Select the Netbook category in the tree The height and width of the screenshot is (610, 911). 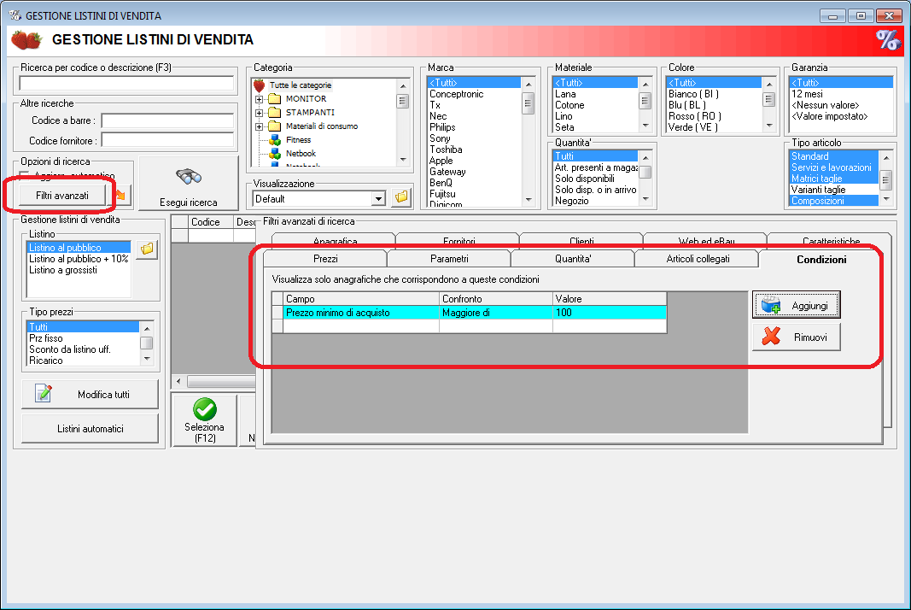(x=301, y=154)
